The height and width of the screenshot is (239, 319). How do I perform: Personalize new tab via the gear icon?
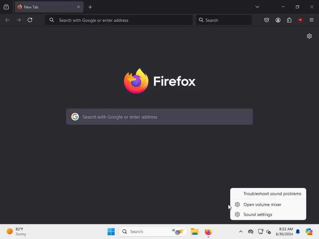click(x=309, y=36)
